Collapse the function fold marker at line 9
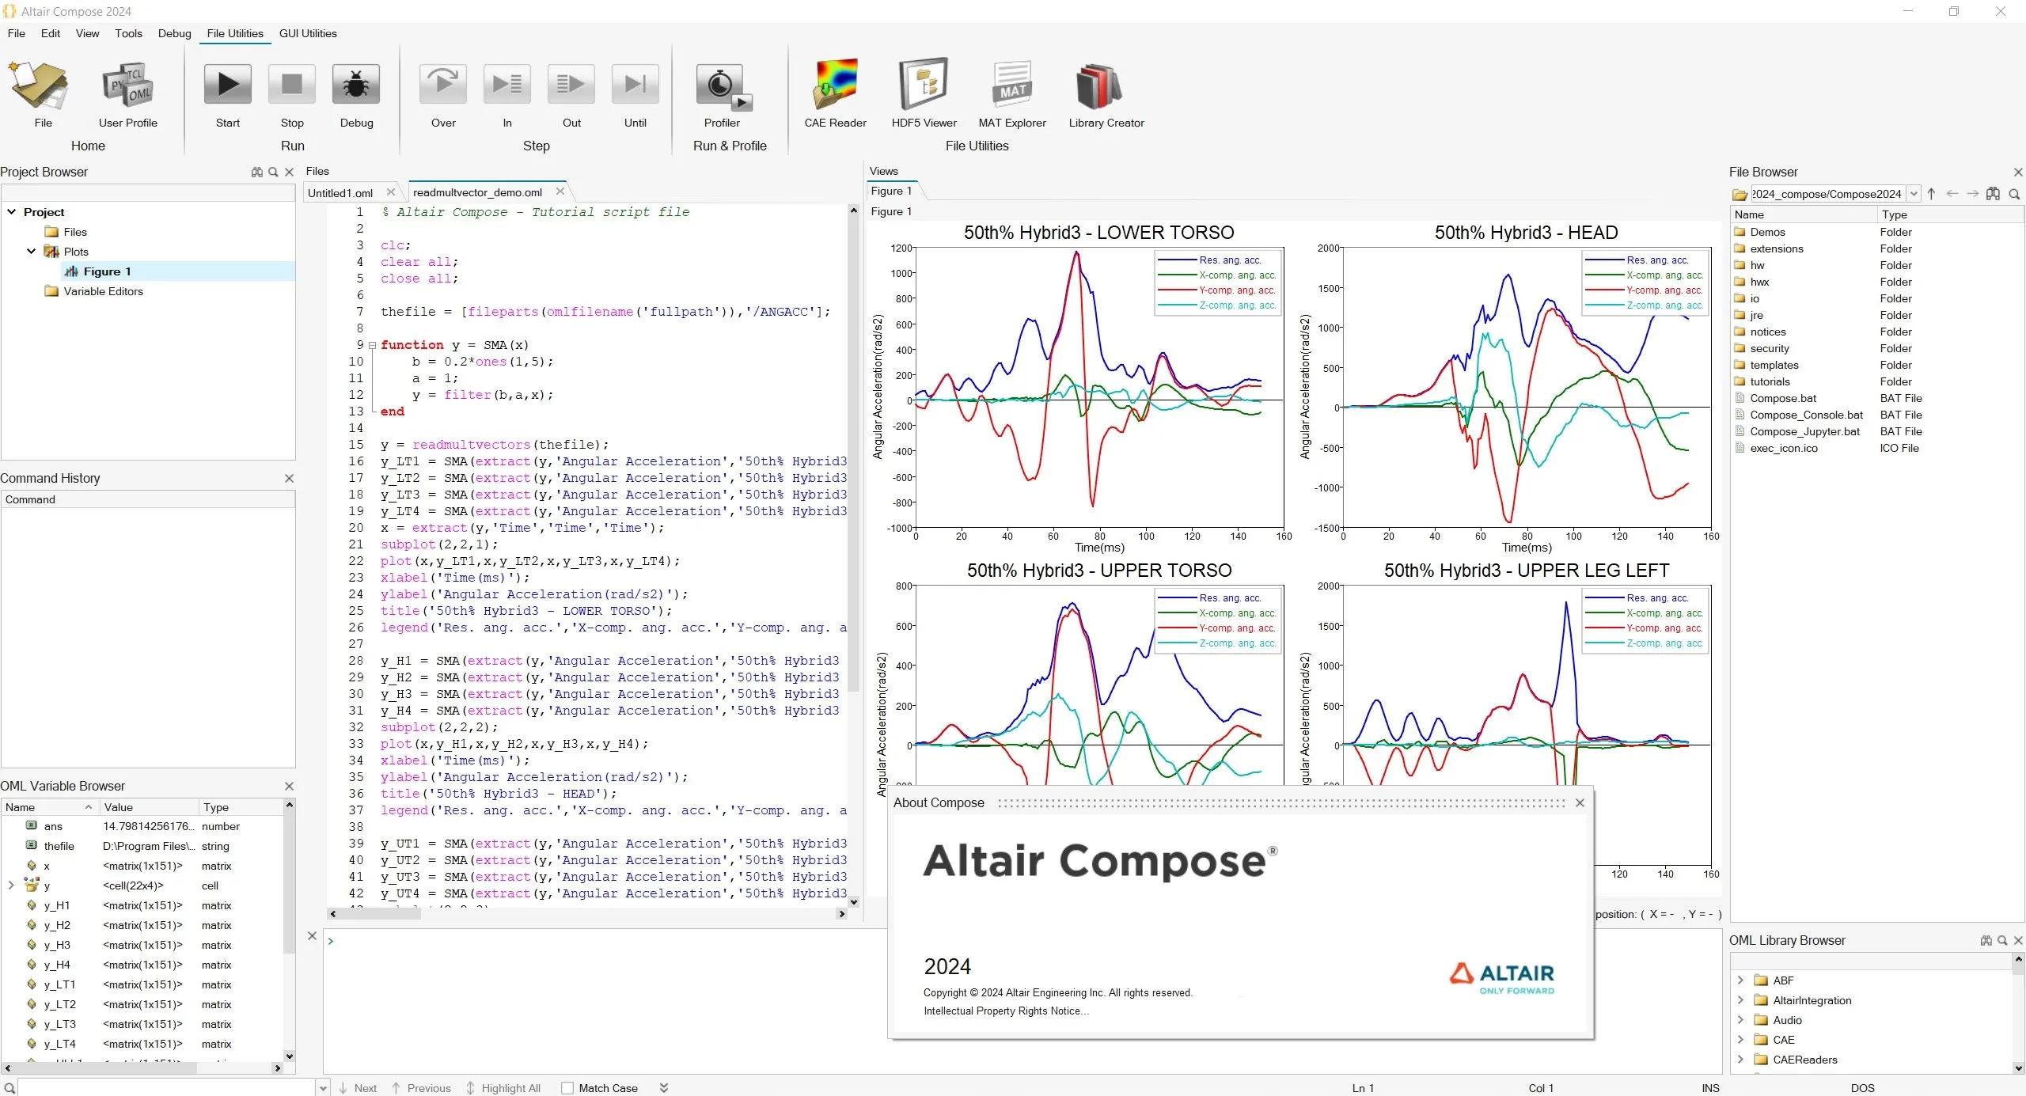 pyautogui.click(x=372, y=345)
